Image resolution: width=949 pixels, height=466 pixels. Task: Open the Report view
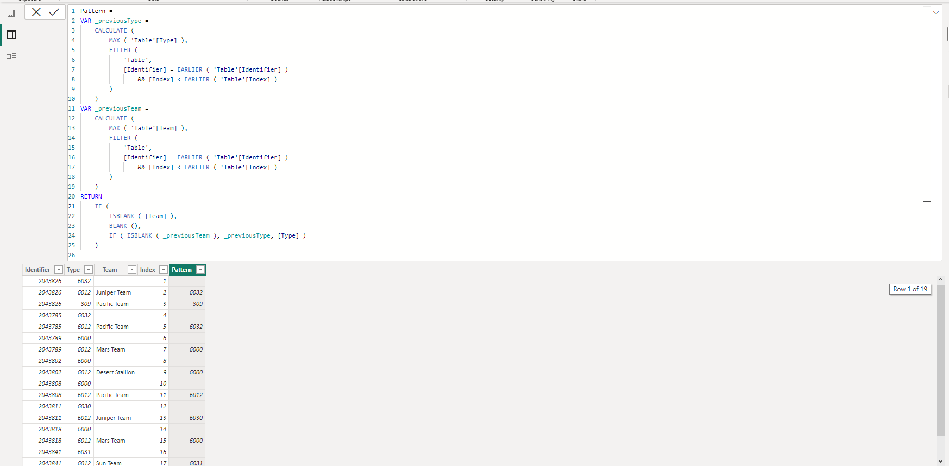[11, 12]
